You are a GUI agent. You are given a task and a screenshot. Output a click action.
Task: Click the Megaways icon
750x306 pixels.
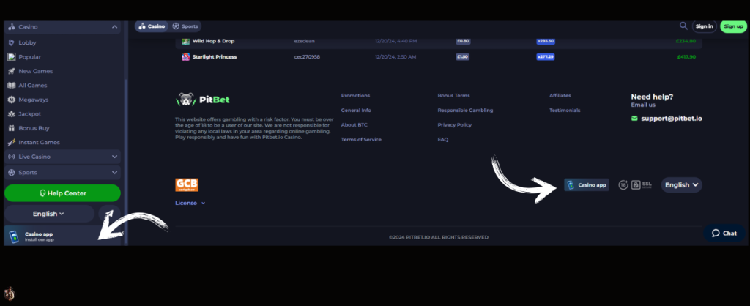coord(12,100)
